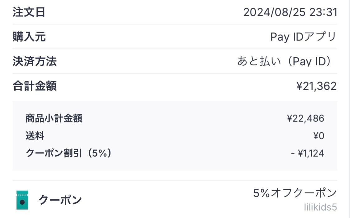
Task: Click the 注文日 label
Action: [29, 12]
